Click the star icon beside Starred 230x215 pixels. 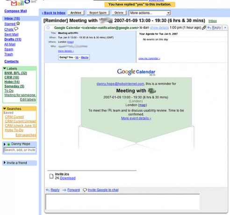pyautogui.click(x=18, y=23)
